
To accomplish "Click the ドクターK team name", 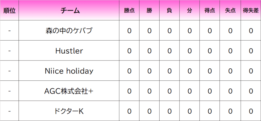I will tap(69, 111).
